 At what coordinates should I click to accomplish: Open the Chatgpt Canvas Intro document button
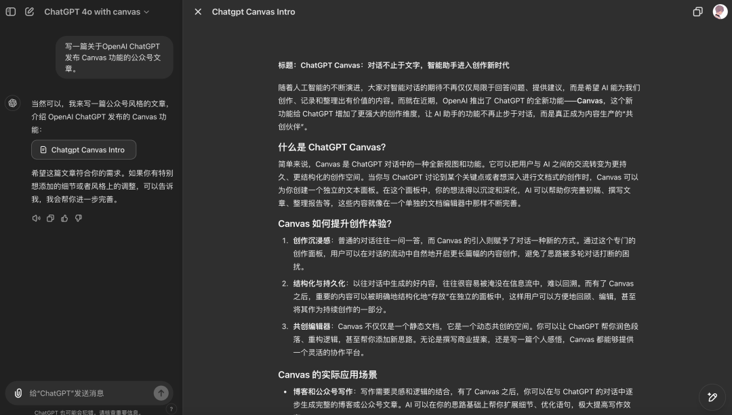tap(83, 150)
